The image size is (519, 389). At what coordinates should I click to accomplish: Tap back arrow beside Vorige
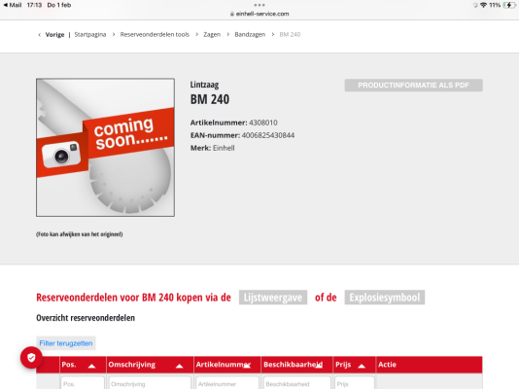pyautogui.click(x=40, y=35)
